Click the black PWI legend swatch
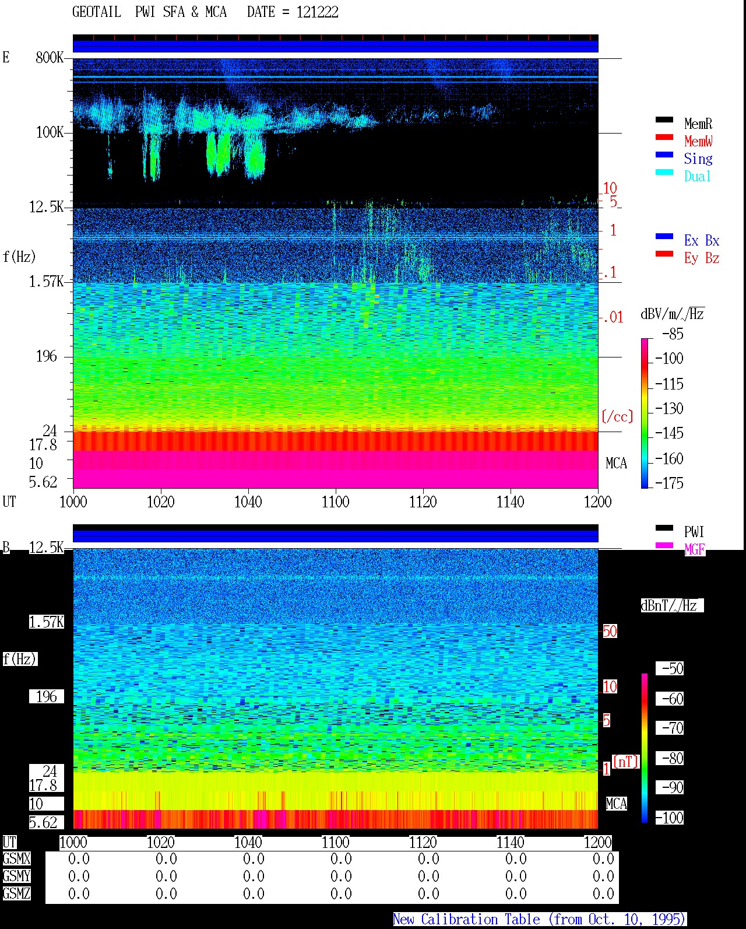The height and width of the screenshot is (929, 746). [664, 528]
